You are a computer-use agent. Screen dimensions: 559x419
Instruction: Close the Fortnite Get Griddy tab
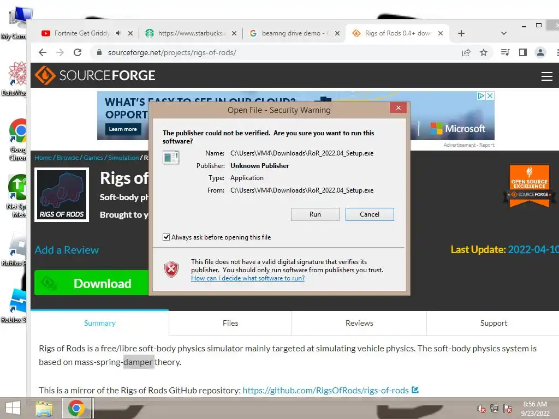click(130, 33)
